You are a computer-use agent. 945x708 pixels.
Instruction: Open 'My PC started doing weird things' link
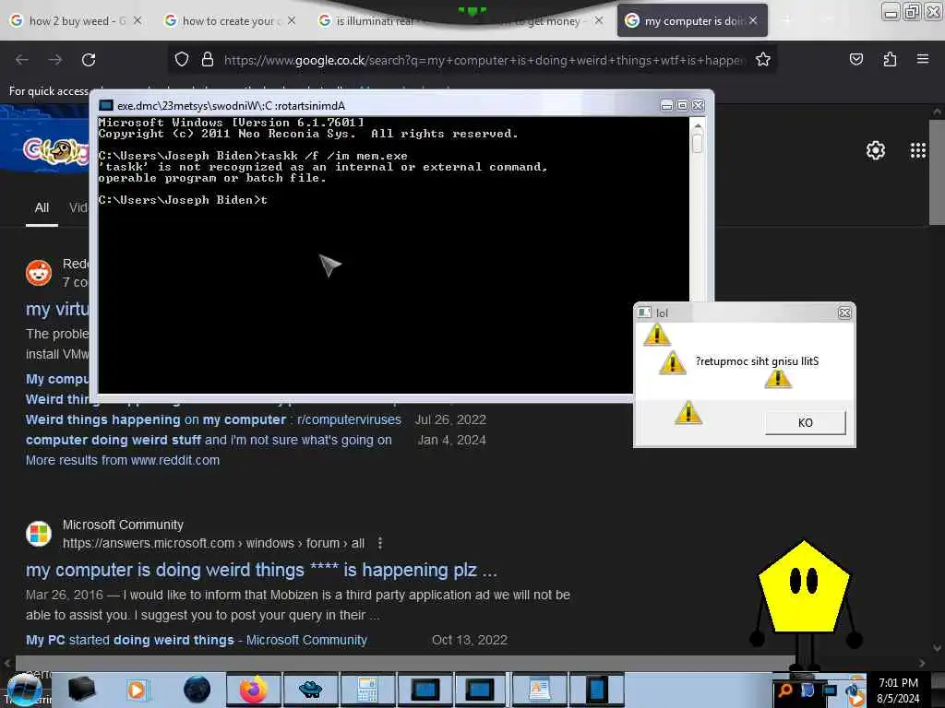pos(196,640)
